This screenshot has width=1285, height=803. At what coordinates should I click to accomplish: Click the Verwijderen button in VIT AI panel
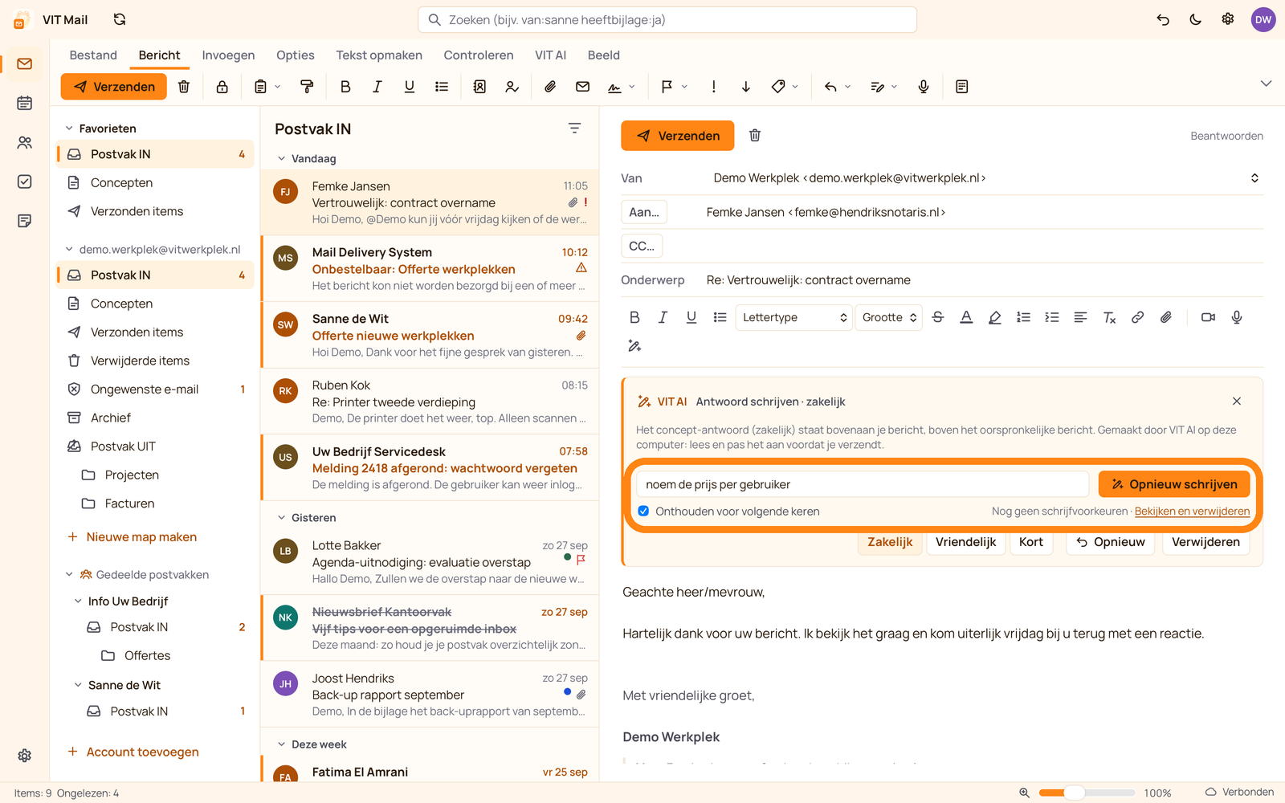pos(1205,542)
